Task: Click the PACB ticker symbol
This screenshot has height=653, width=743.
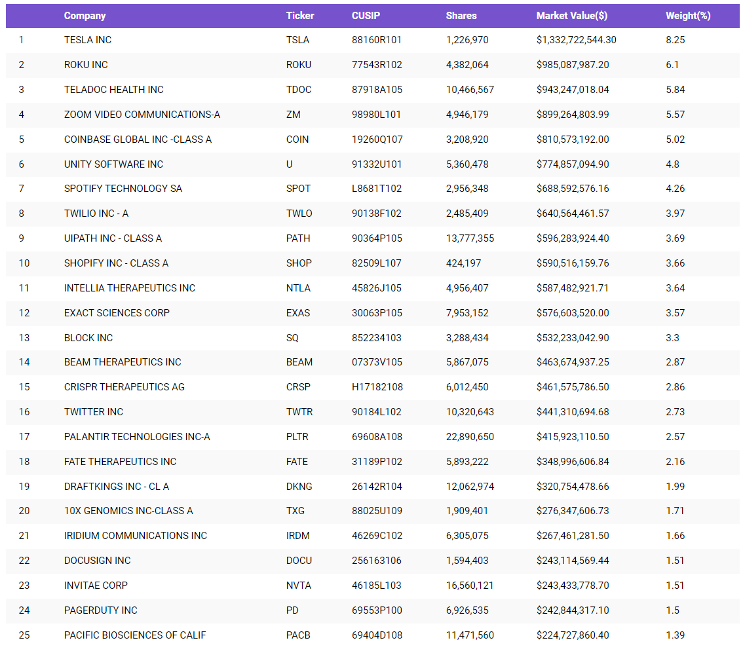Action: pos(298,635)
